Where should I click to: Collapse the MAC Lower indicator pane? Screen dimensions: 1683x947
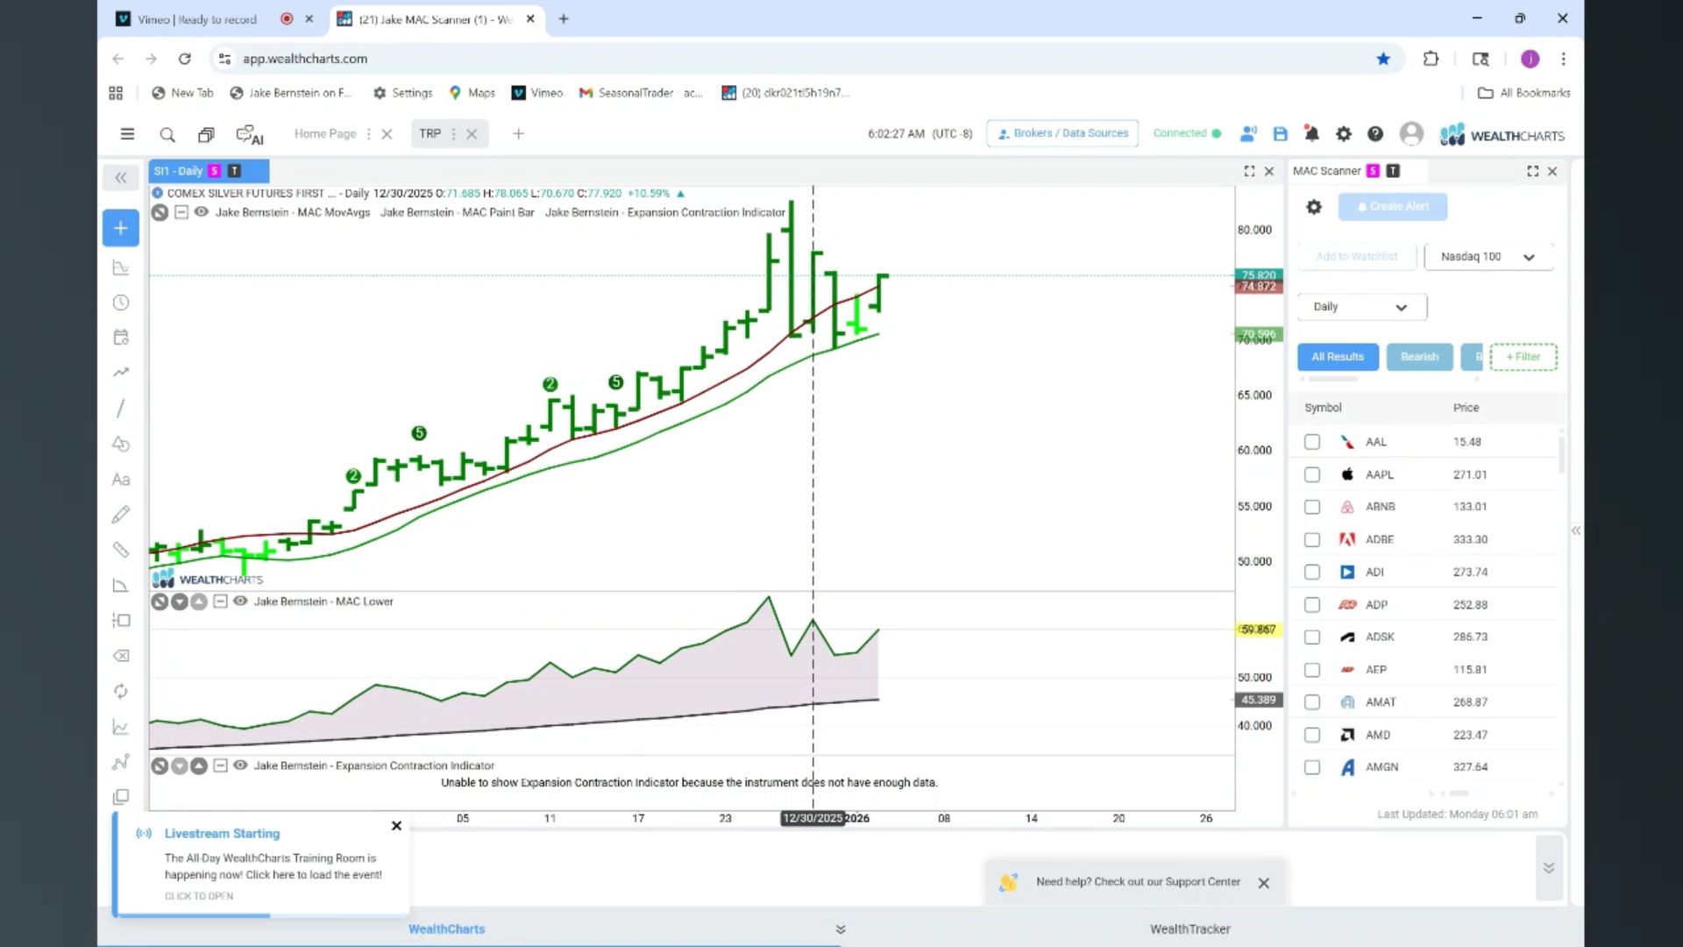pyautogui.click(x=220, y=602)
